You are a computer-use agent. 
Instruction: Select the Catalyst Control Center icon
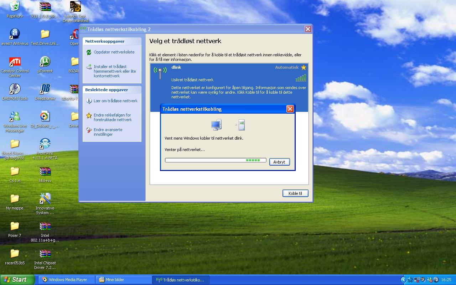(15, 67)
